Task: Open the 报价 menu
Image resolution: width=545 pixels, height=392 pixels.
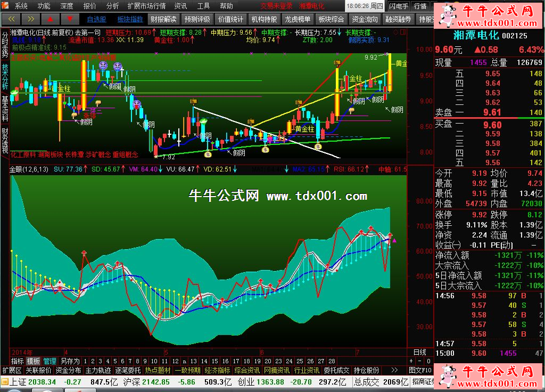Action: point(89,6)
